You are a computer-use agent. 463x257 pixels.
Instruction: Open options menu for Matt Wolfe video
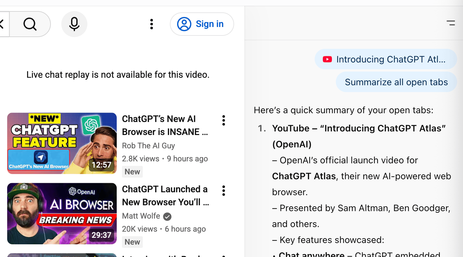224,191
